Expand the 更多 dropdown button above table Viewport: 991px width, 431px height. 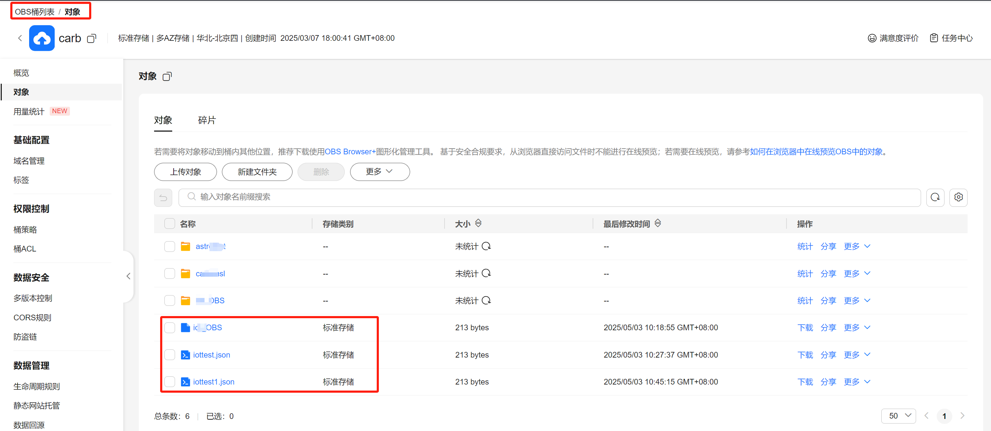(x=379, y=171)
